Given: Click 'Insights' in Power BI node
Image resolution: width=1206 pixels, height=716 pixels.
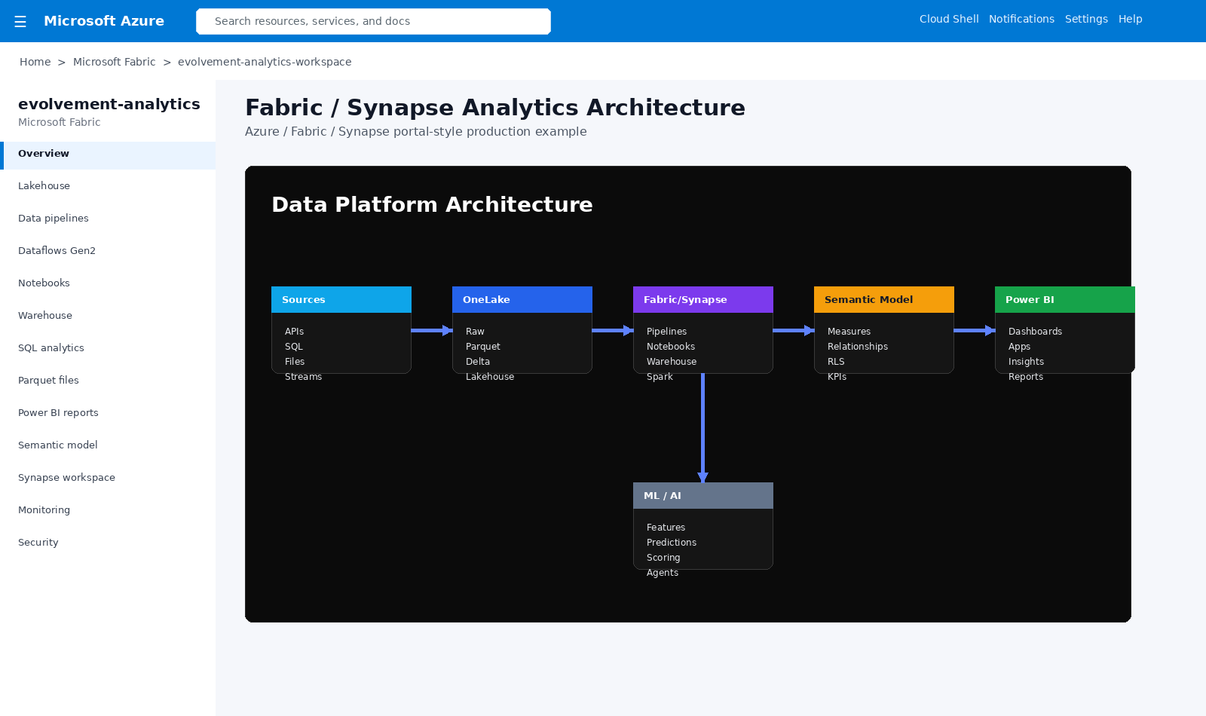Looking at the screenshot, I should [1026, 362].
